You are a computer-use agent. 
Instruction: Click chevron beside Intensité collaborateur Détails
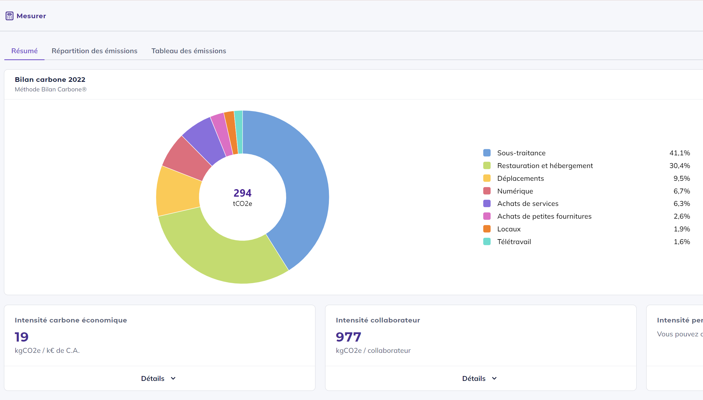(494, 378)
